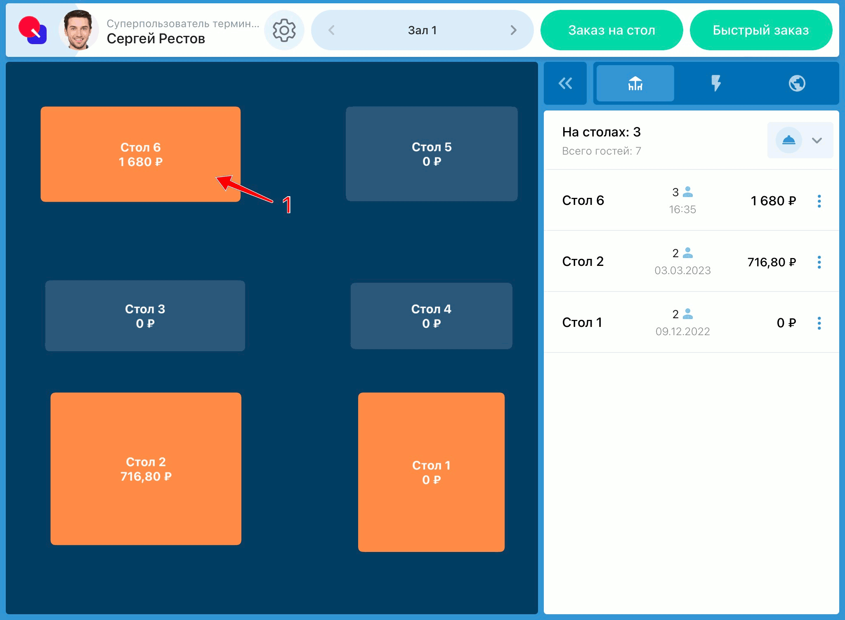
Task: Switch to table orders tab
Action: [635, 83]
